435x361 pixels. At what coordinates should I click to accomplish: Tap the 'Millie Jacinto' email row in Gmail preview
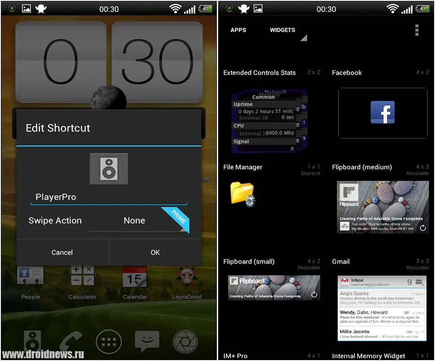pos(382,334)
